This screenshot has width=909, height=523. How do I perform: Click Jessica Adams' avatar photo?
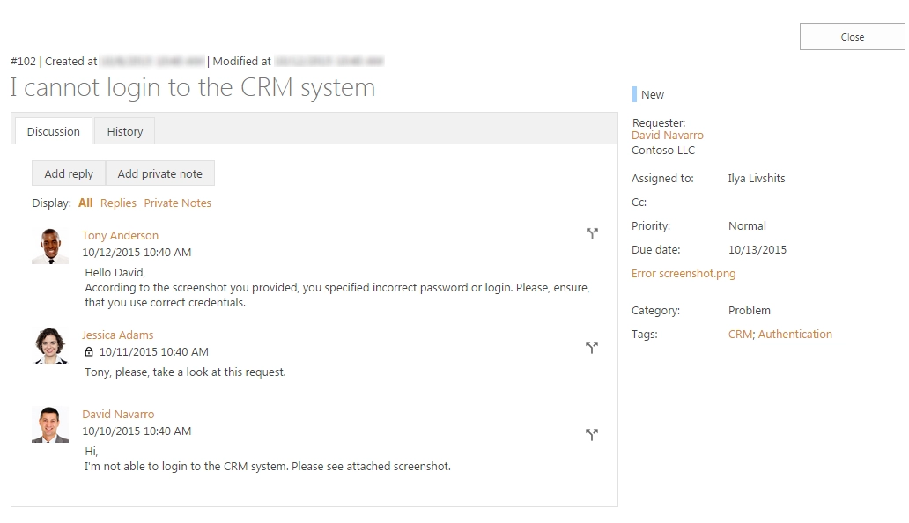pyautogui.click(x=50, y=346)
